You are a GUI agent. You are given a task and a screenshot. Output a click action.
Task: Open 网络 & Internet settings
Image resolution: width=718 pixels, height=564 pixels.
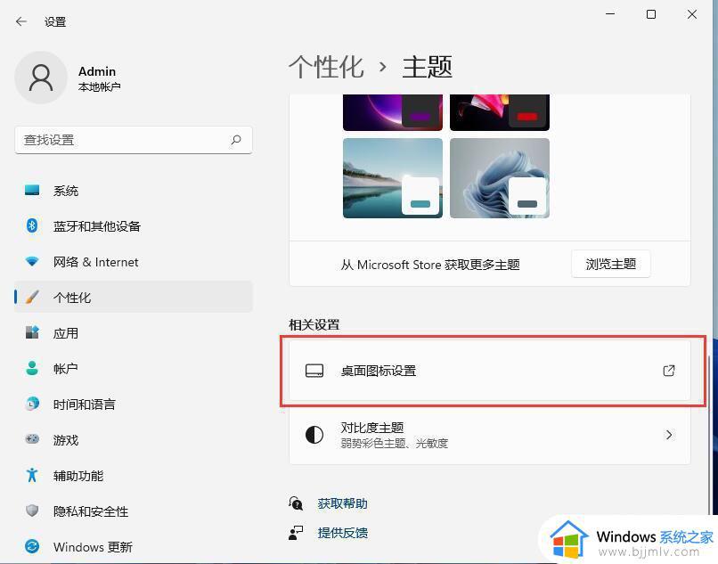coord(134,262)
